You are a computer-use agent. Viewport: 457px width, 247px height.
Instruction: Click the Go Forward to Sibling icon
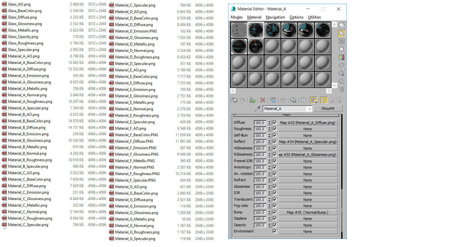[x=339, y=100]
